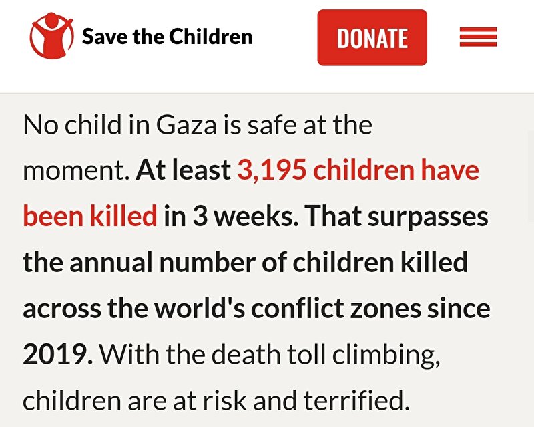Click the word 'moment.' in the paragraph
Image resolution: width=534 pixels, height=427 pixels.
tap(77, 170)
